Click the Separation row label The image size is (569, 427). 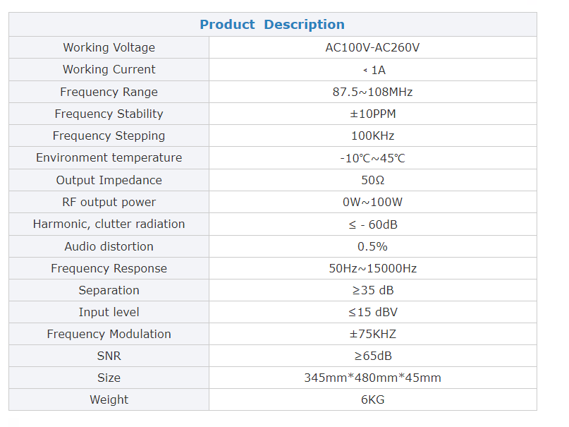coord(109,290)
